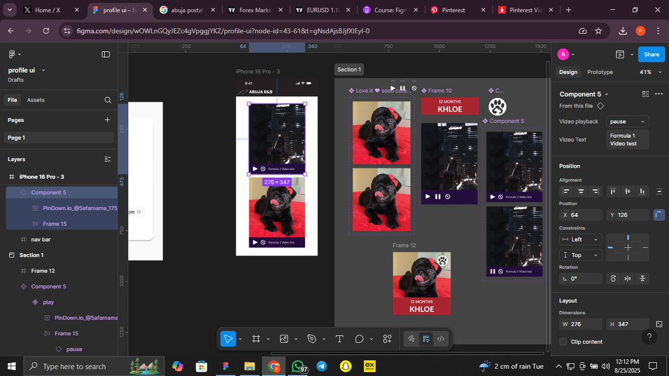Align horizontal centers icon
The width and height of the screenshot is (669, 376).
[581, 192]
